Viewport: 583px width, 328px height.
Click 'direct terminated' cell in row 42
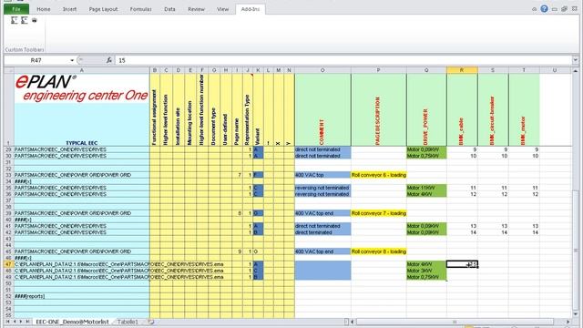point(322,232)
